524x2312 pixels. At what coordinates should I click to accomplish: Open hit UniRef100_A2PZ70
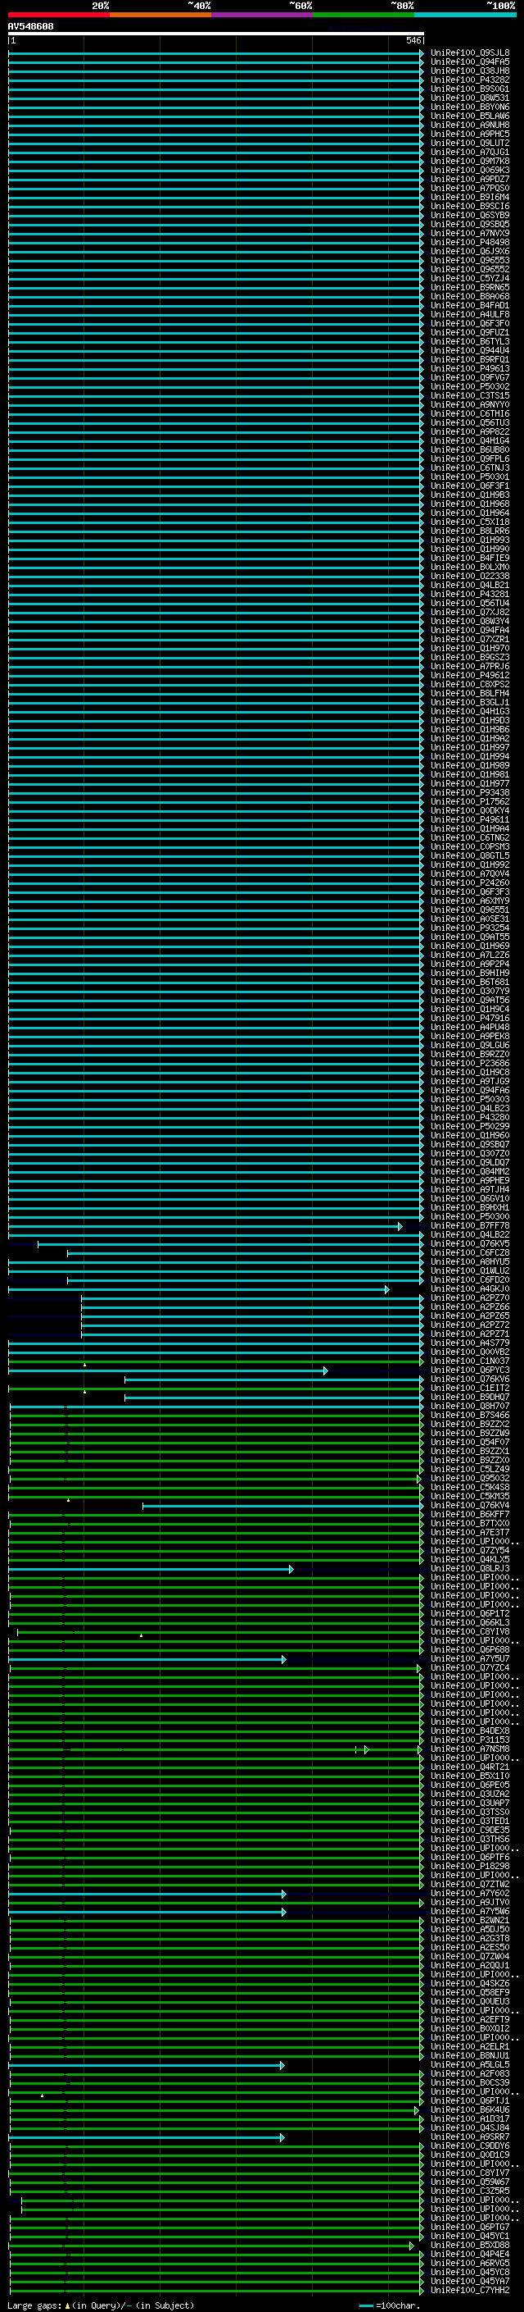469,1297
